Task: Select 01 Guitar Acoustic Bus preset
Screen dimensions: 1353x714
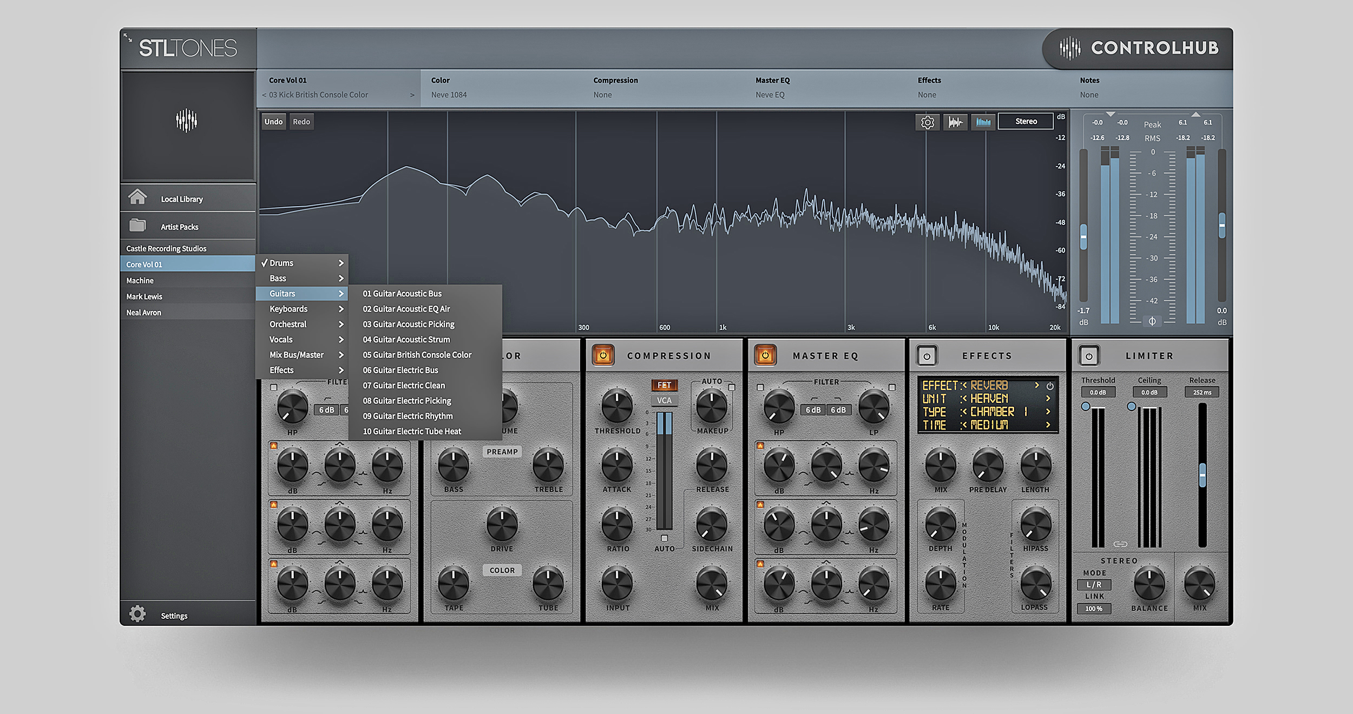Action: (425, 293)
